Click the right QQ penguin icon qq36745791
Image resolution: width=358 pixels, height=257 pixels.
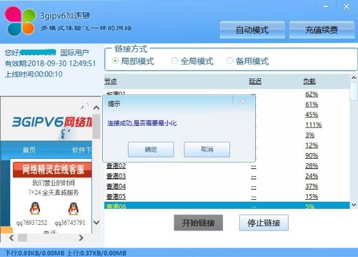73,208
